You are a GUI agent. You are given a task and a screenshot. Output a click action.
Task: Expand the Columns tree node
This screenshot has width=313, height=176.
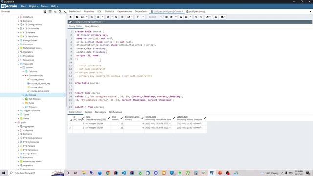23,72
